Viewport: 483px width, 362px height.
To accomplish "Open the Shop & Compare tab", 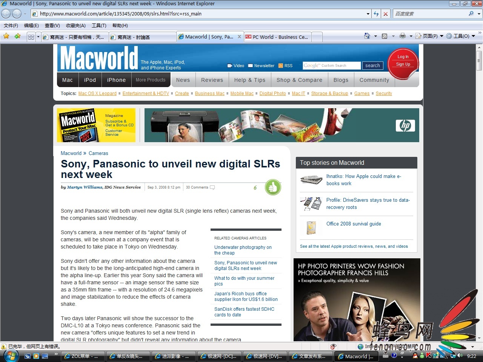I will pyautogui.click(x=299, y=80).
